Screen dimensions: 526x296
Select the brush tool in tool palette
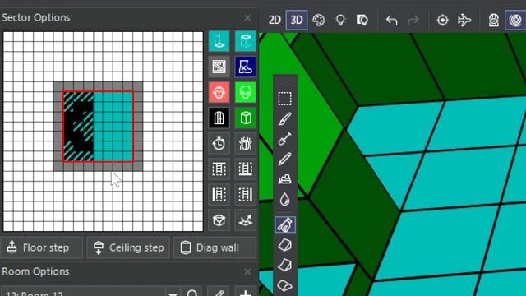(x=285, y=118)
